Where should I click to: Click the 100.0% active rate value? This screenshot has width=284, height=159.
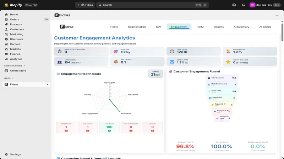pyautogui.click(x=222, y=146)
